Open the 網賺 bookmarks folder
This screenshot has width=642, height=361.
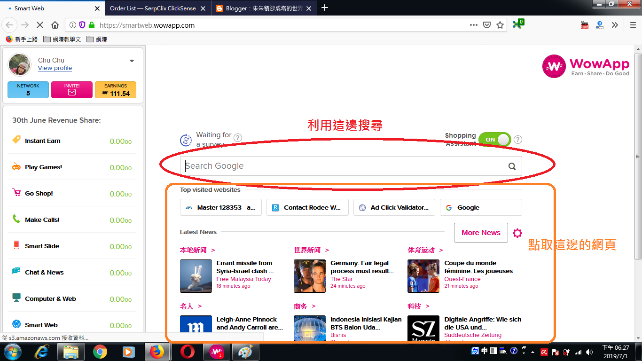coord(97,39)
